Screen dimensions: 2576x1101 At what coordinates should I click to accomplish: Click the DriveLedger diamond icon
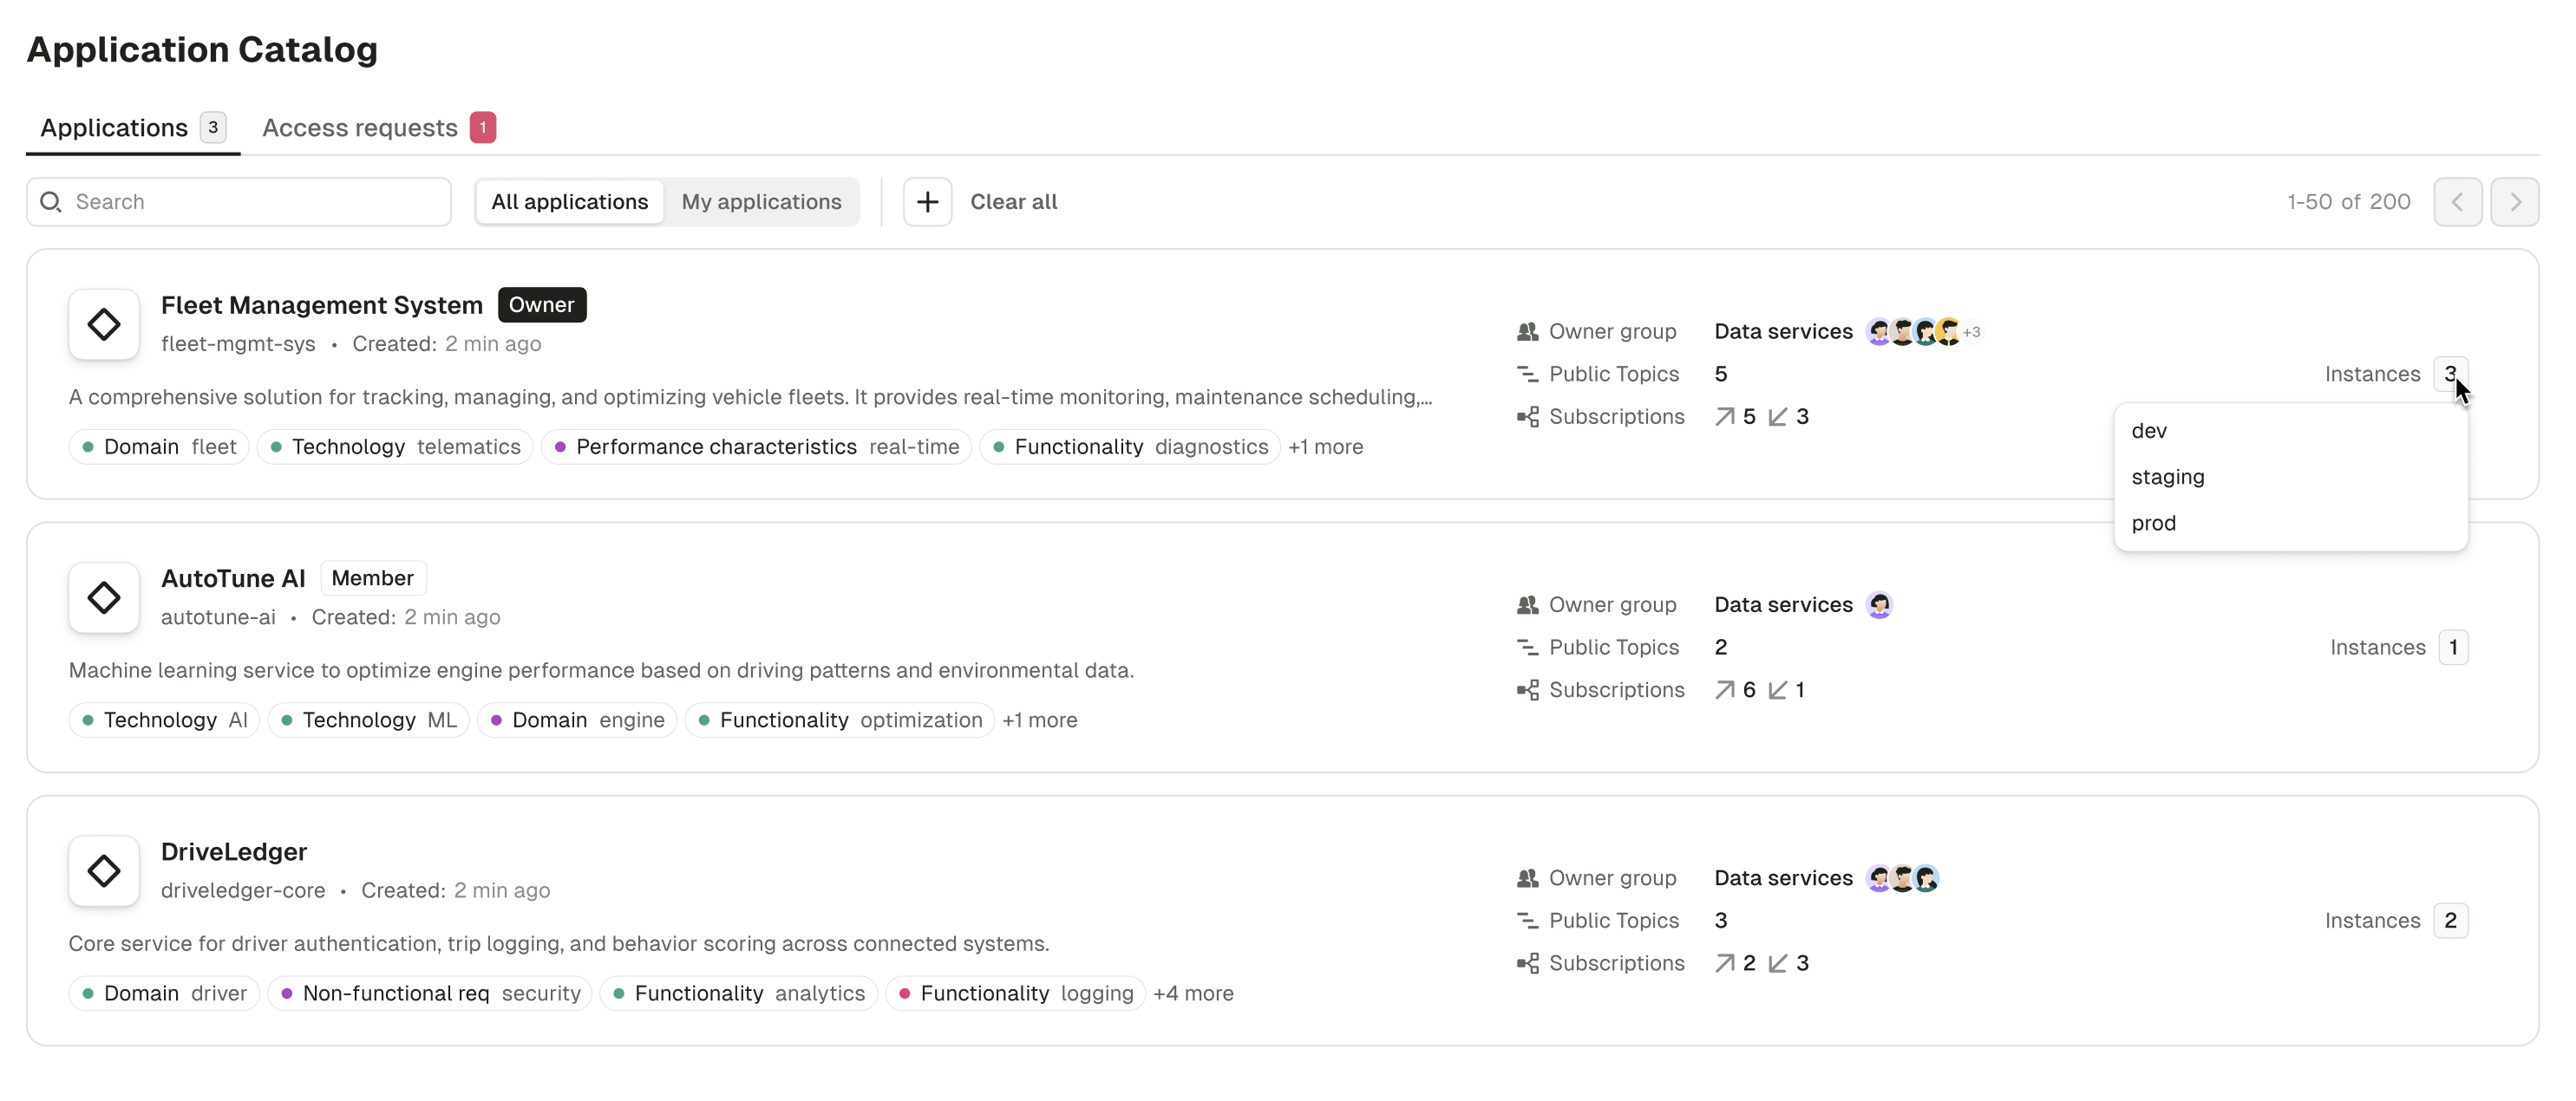click(104, 870)
